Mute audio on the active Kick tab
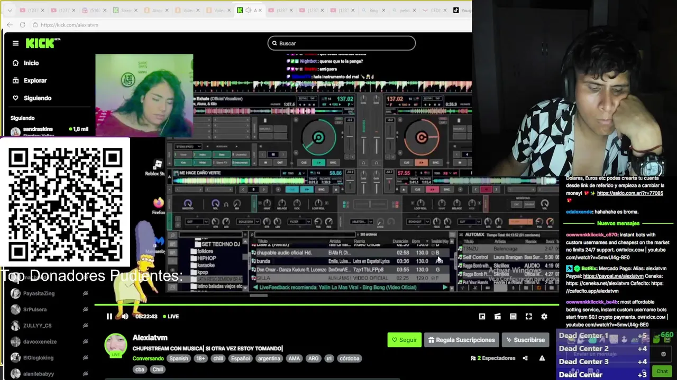677x380 pixels. pos(248,10)
